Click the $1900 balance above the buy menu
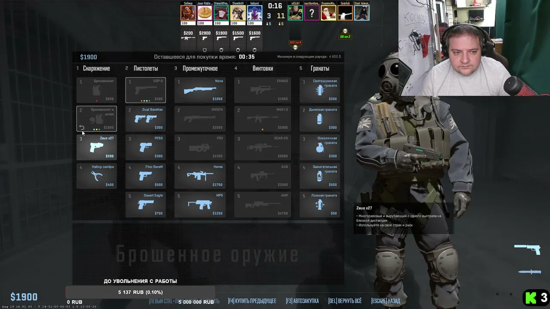 (89, 57)
